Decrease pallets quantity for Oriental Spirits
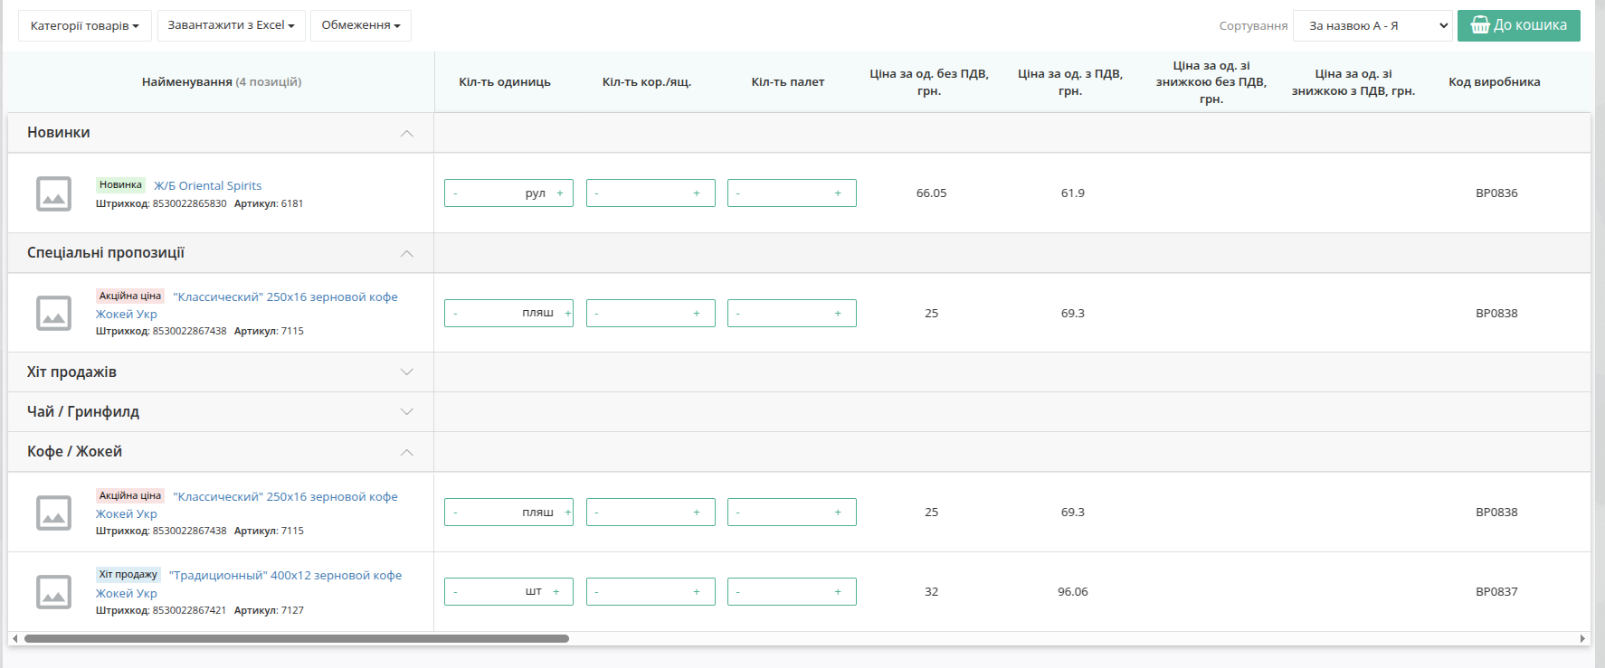Viewport: 1605px width, 668px height. click(x=738, y=193)
